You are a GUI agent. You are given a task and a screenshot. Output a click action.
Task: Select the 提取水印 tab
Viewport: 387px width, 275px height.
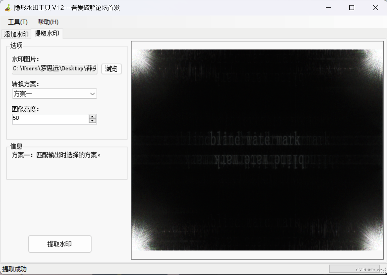click(x=47, y=33)
